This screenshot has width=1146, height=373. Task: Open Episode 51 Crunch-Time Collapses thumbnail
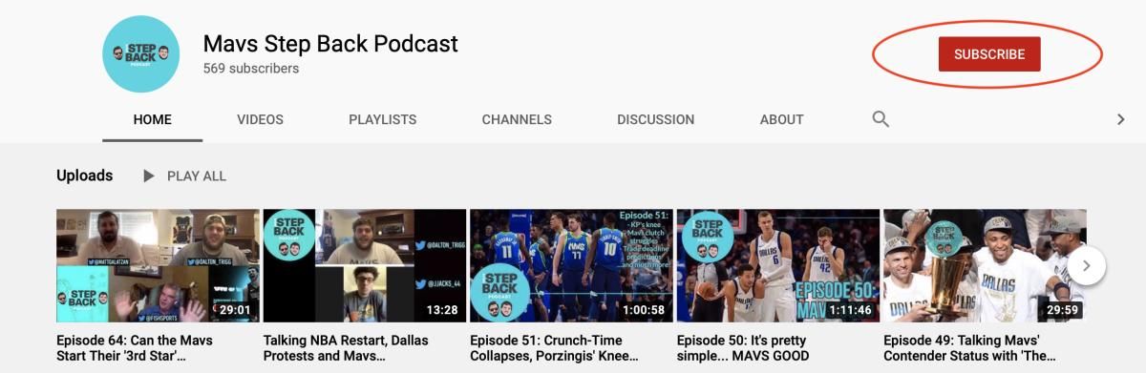click(571, 266)
